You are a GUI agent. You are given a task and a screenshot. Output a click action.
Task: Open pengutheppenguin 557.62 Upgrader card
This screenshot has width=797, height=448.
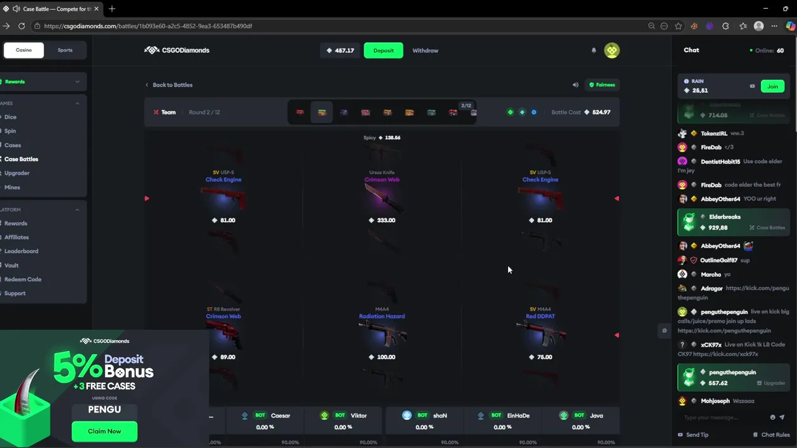coord(733,378)
